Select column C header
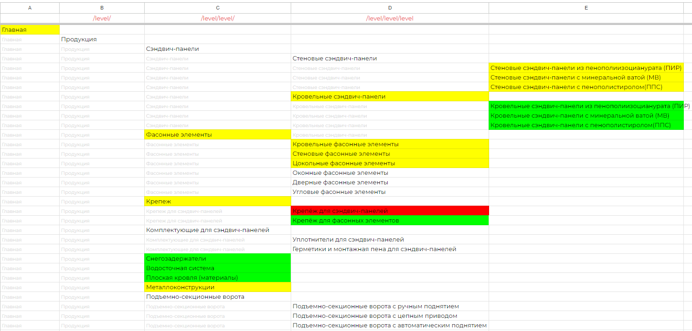 pyautogui.click(x=217, y=8)
